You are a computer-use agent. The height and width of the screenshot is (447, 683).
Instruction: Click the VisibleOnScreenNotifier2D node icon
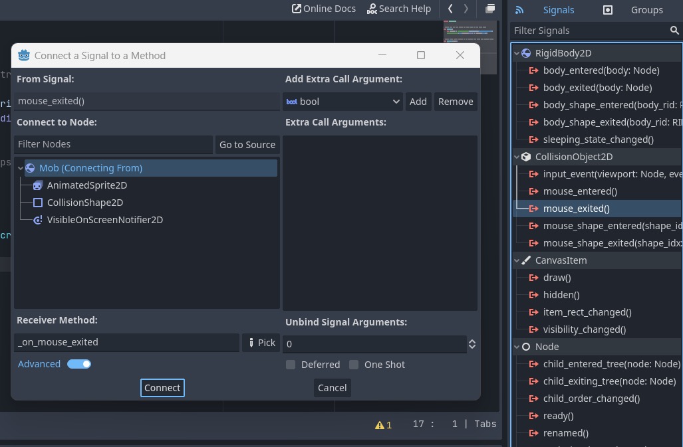[38, 220]
